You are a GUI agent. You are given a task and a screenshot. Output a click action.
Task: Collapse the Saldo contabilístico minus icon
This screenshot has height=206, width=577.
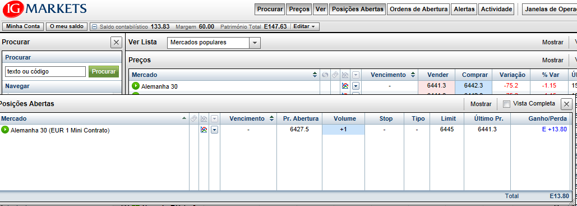click(95, 26)
